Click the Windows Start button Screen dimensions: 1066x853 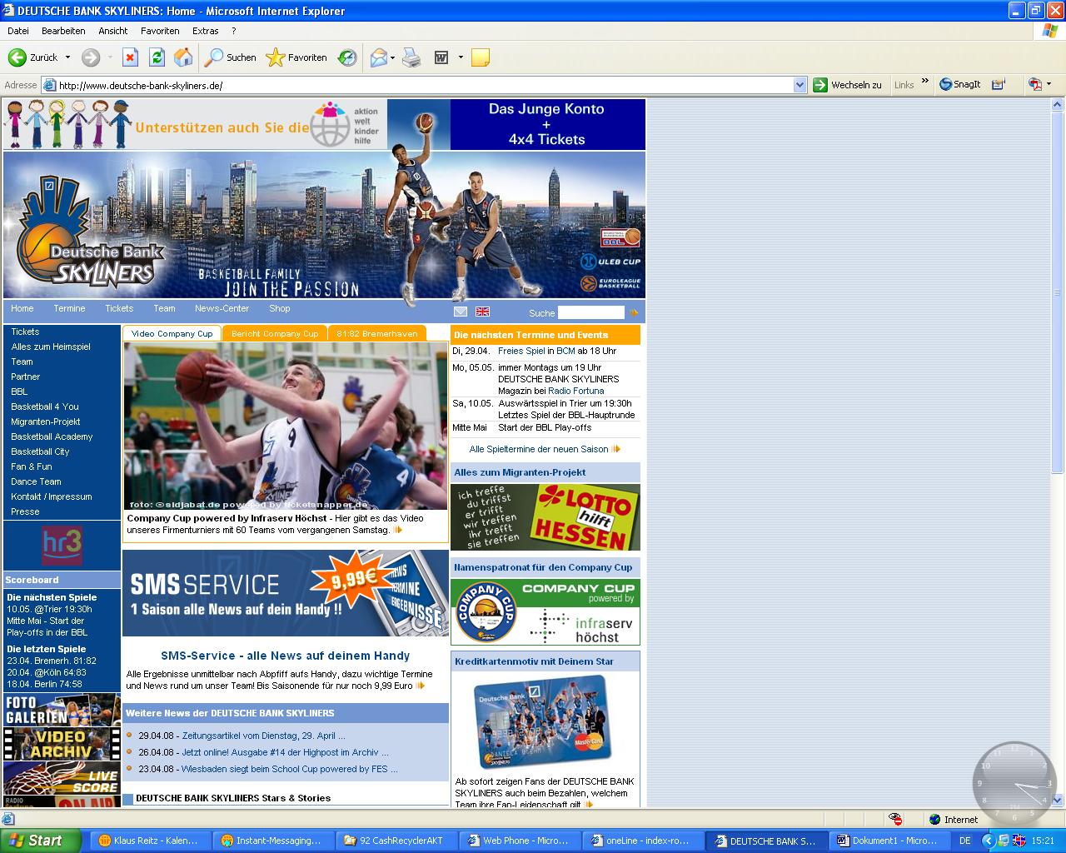(40, 841)
